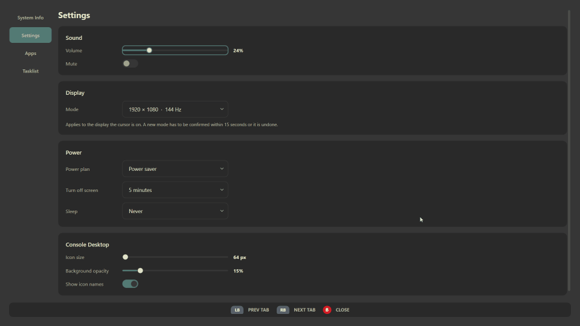The image size is (580, 326).
Task: Click the Power plan chevron arrow
Action: 222,168
